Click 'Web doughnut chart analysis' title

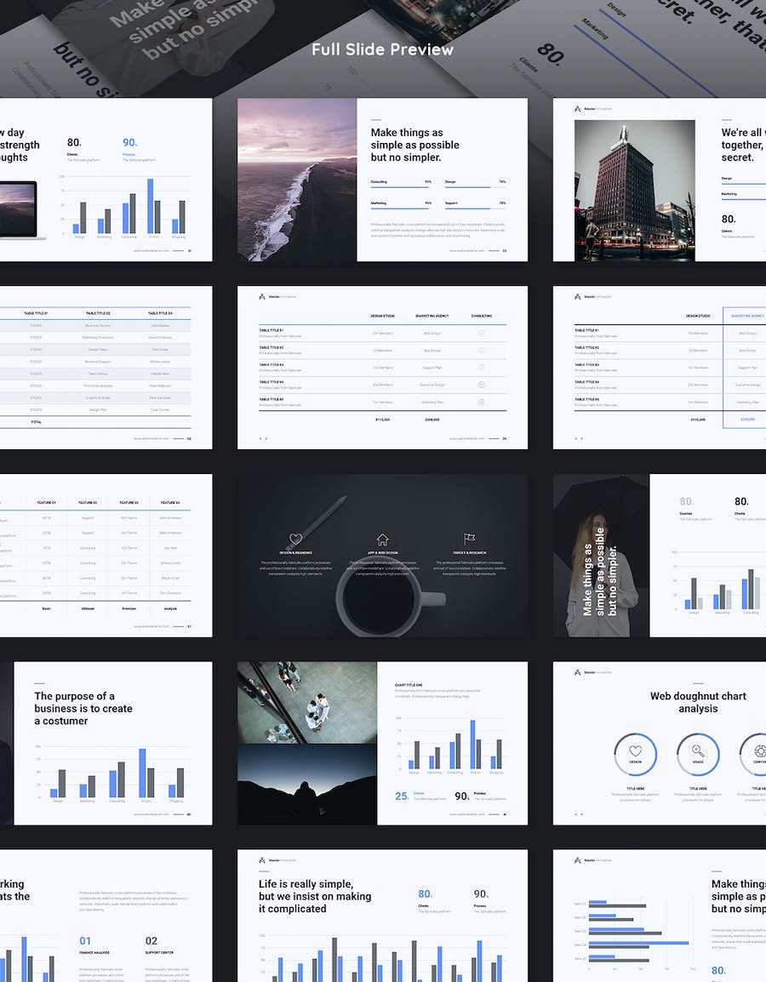point(698,702)
